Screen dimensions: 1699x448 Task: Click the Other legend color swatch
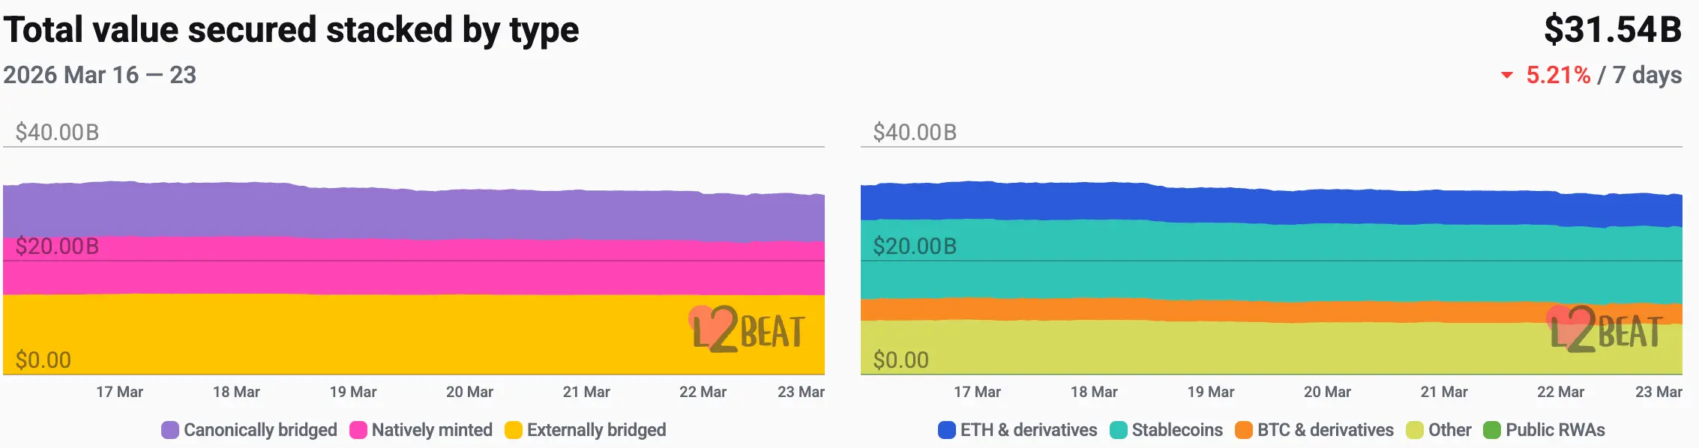[x=1415, y=430]
